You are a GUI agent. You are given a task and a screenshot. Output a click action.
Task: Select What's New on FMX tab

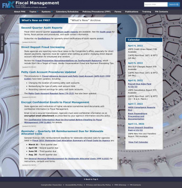click(x=44, y=20)
